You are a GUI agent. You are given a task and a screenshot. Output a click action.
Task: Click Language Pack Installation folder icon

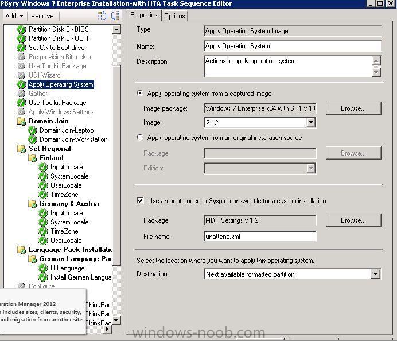pos(21,250)
